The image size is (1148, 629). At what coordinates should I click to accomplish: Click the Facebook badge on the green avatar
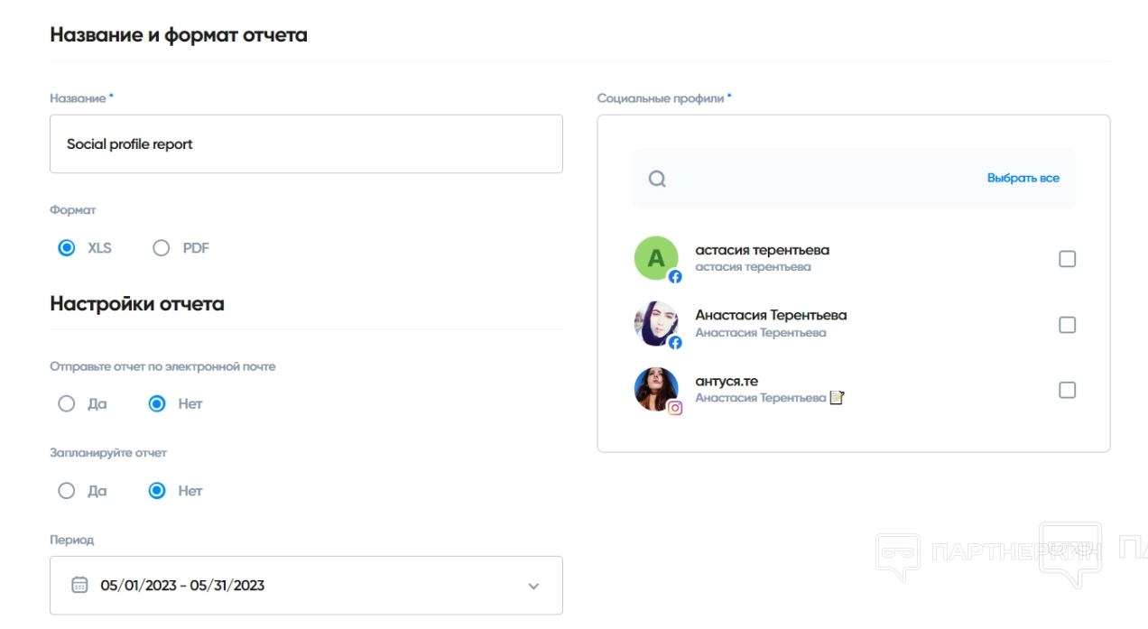(x=675, y=277)
